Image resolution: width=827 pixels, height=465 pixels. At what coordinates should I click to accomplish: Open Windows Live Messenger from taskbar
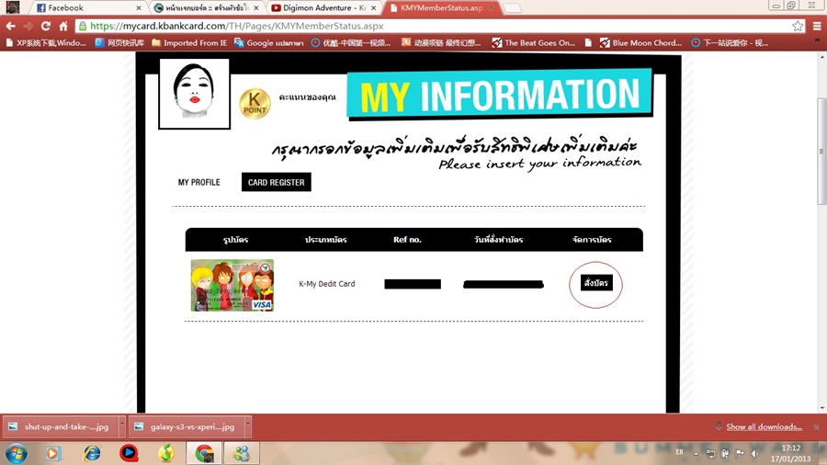[x=242, y=453]
